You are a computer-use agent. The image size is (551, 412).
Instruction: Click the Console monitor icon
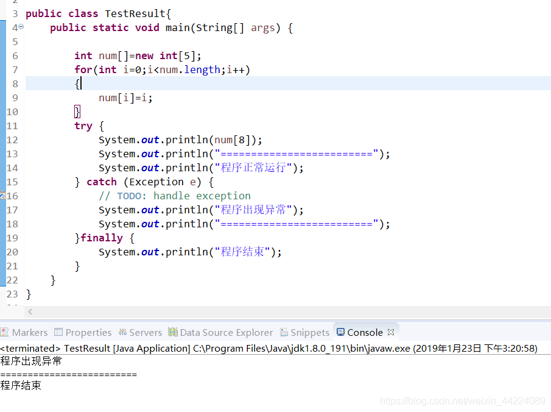tap(340, 332)
